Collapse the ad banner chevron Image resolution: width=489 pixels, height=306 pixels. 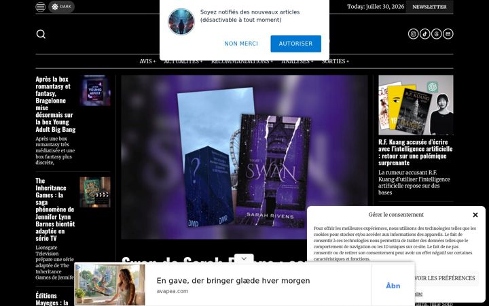tap(244, 258)
